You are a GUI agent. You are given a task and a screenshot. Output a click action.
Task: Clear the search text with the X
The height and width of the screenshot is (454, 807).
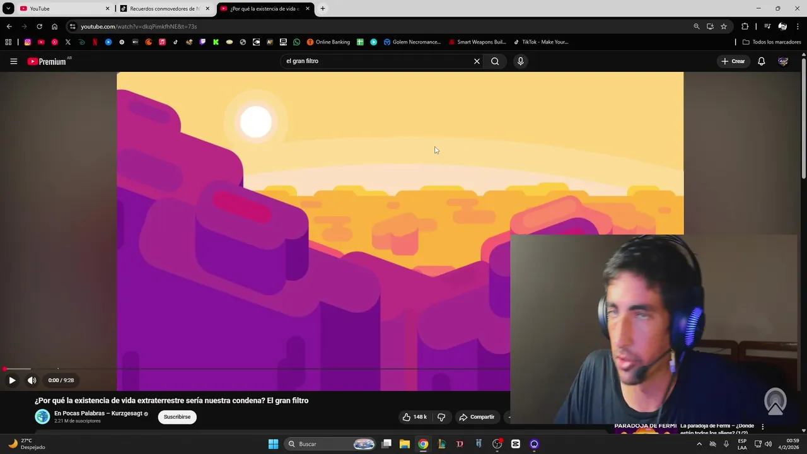[477, 61]
